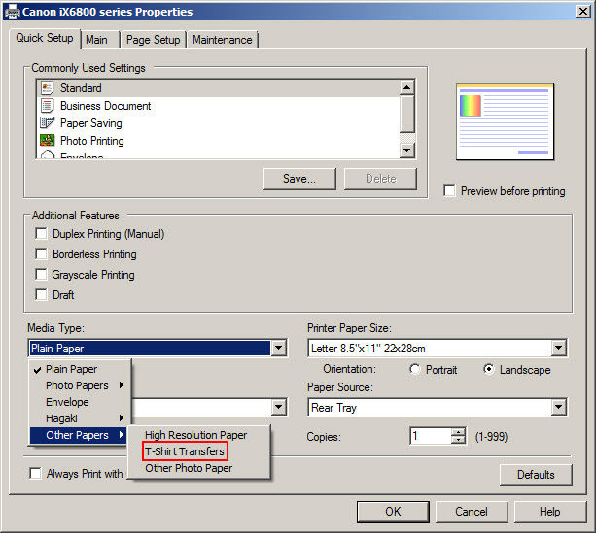Click the print layout preview thumbnail
Screen dimensions: 596x533
(x=505, y=121)
